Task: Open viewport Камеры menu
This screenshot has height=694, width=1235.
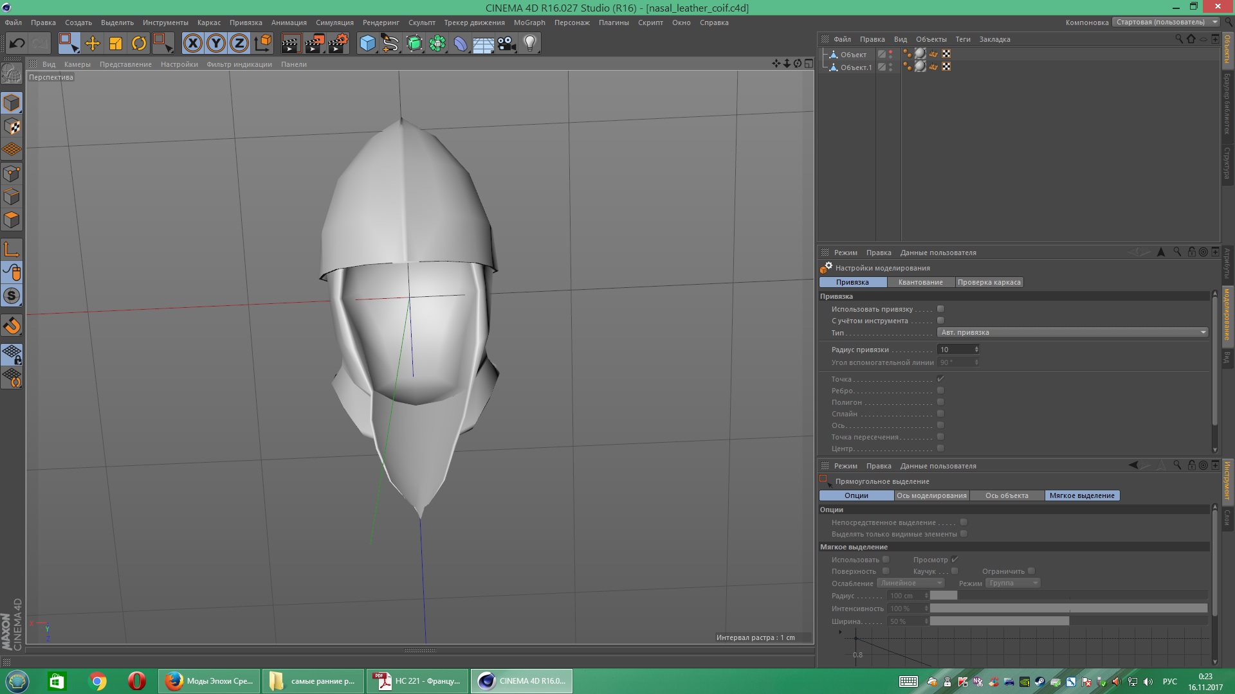Action: pyautogui.click(x=77, y=64)
